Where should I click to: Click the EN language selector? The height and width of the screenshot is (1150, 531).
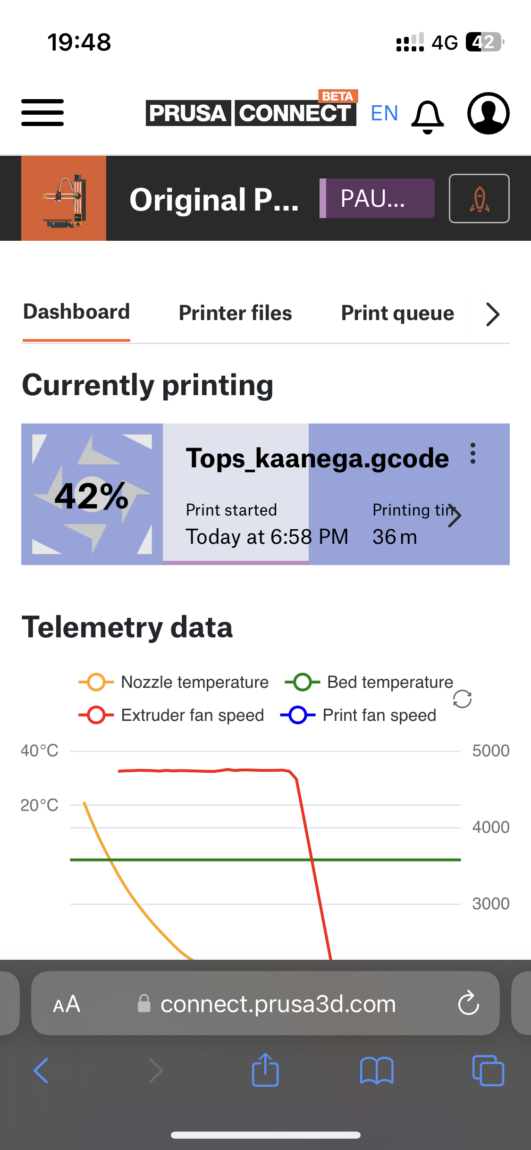tap(384, 113)
